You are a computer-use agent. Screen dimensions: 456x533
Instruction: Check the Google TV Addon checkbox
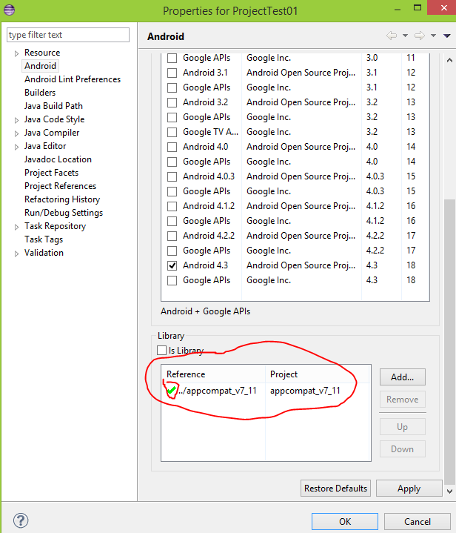click(172, 132)
